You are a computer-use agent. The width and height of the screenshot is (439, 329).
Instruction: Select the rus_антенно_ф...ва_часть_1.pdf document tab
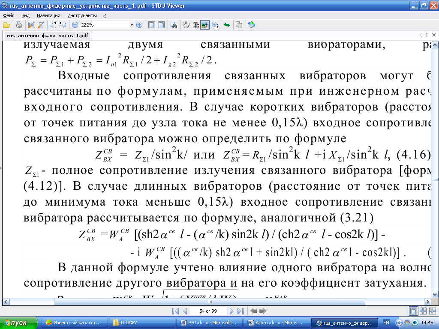47,36
